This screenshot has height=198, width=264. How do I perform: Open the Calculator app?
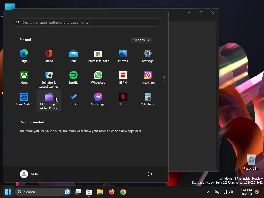click(x=148, y=99)
